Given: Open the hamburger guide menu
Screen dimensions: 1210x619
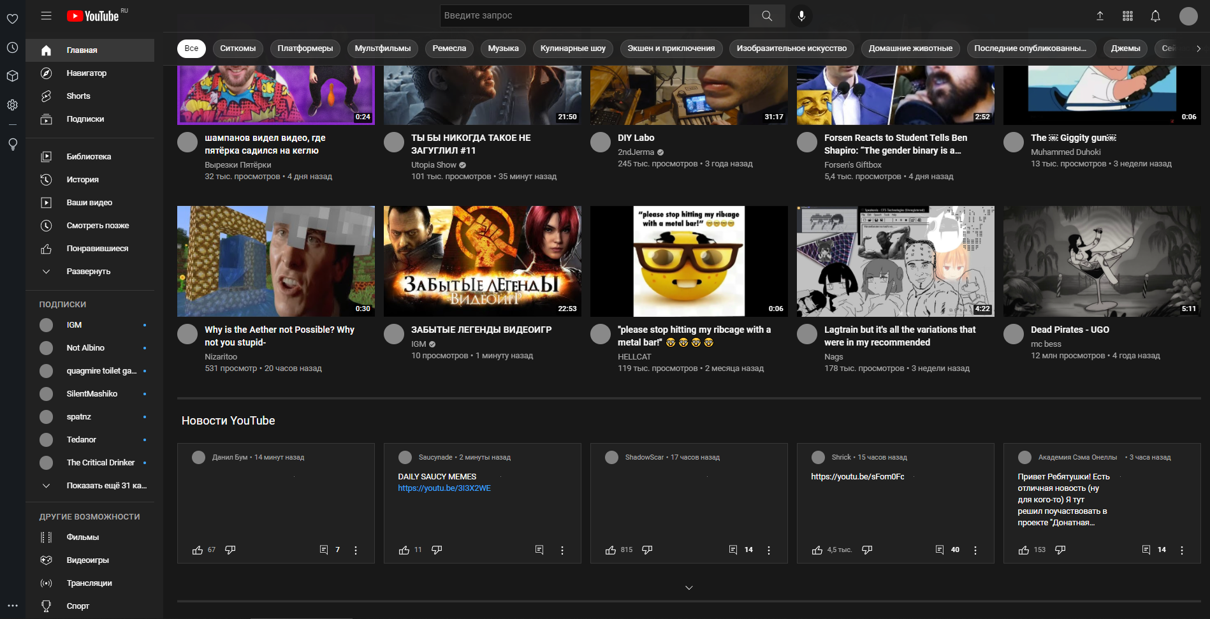Looking at the screenshot, I should point(46,16).
